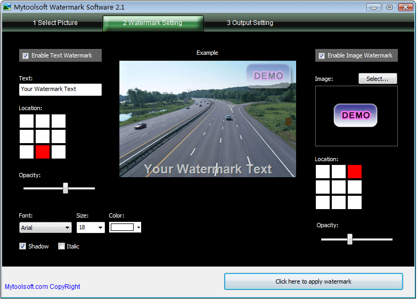Set image location to bottom-right square
Viewport: 417px width, 299px height.
[355, 203]
